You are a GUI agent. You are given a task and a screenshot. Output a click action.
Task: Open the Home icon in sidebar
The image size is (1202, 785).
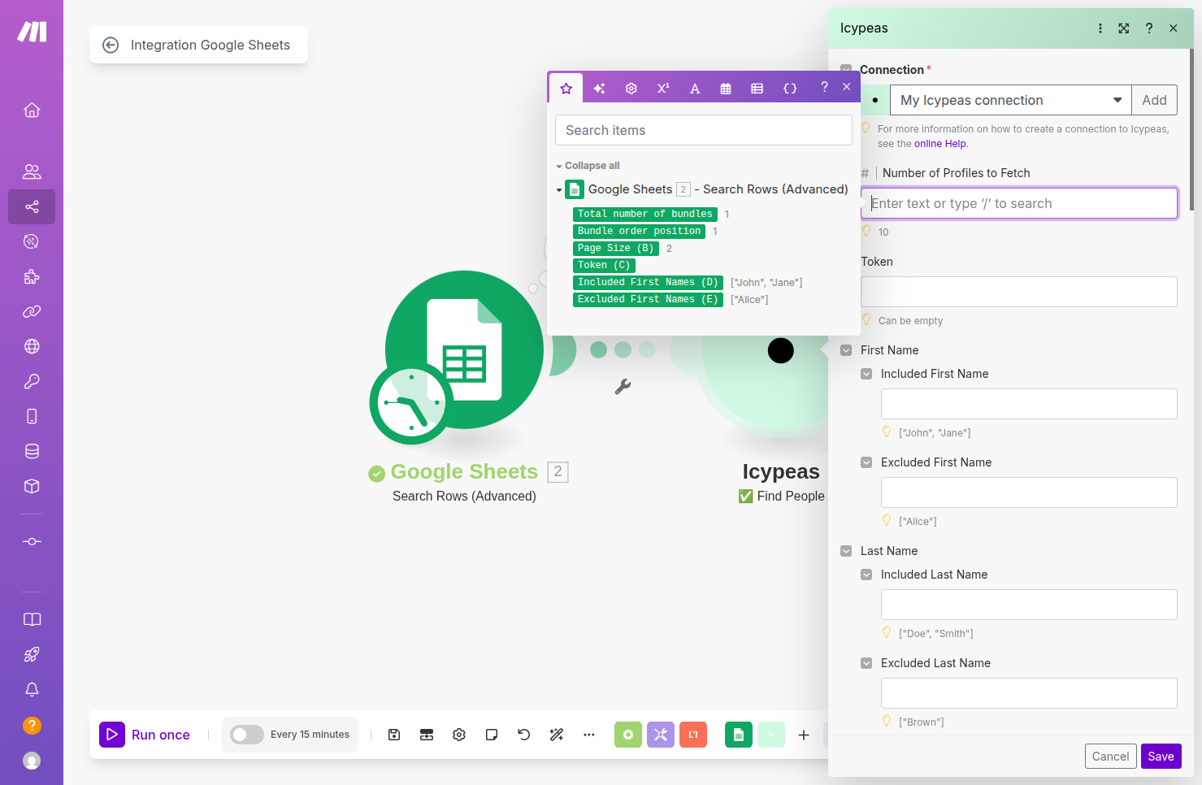tap(32, 110)
